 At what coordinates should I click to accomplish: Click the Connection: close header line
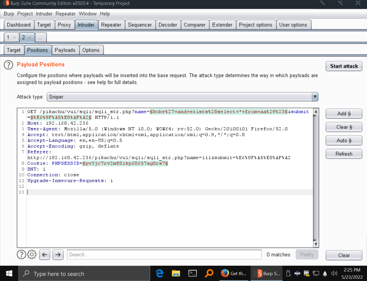(53, 175)
